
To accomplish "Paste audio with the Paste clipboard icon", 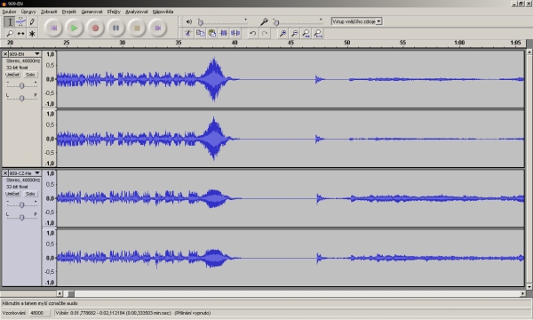I will (211, 33).
